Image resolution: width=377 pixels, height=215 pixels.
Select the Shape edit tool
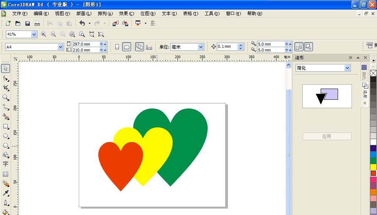tap(6, 78)
